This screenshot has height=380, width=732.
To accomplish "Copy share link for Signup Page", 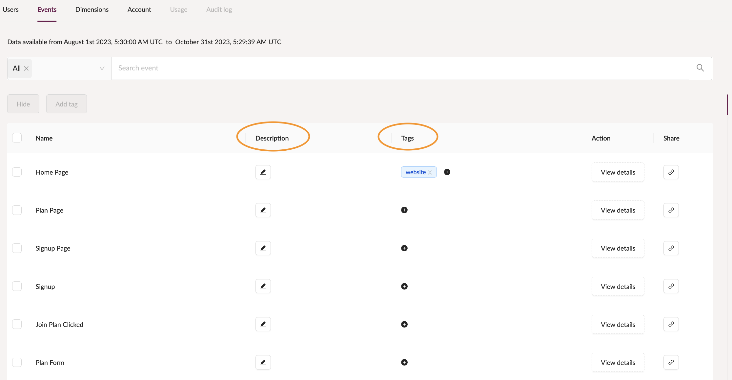I will pos(671,248).
